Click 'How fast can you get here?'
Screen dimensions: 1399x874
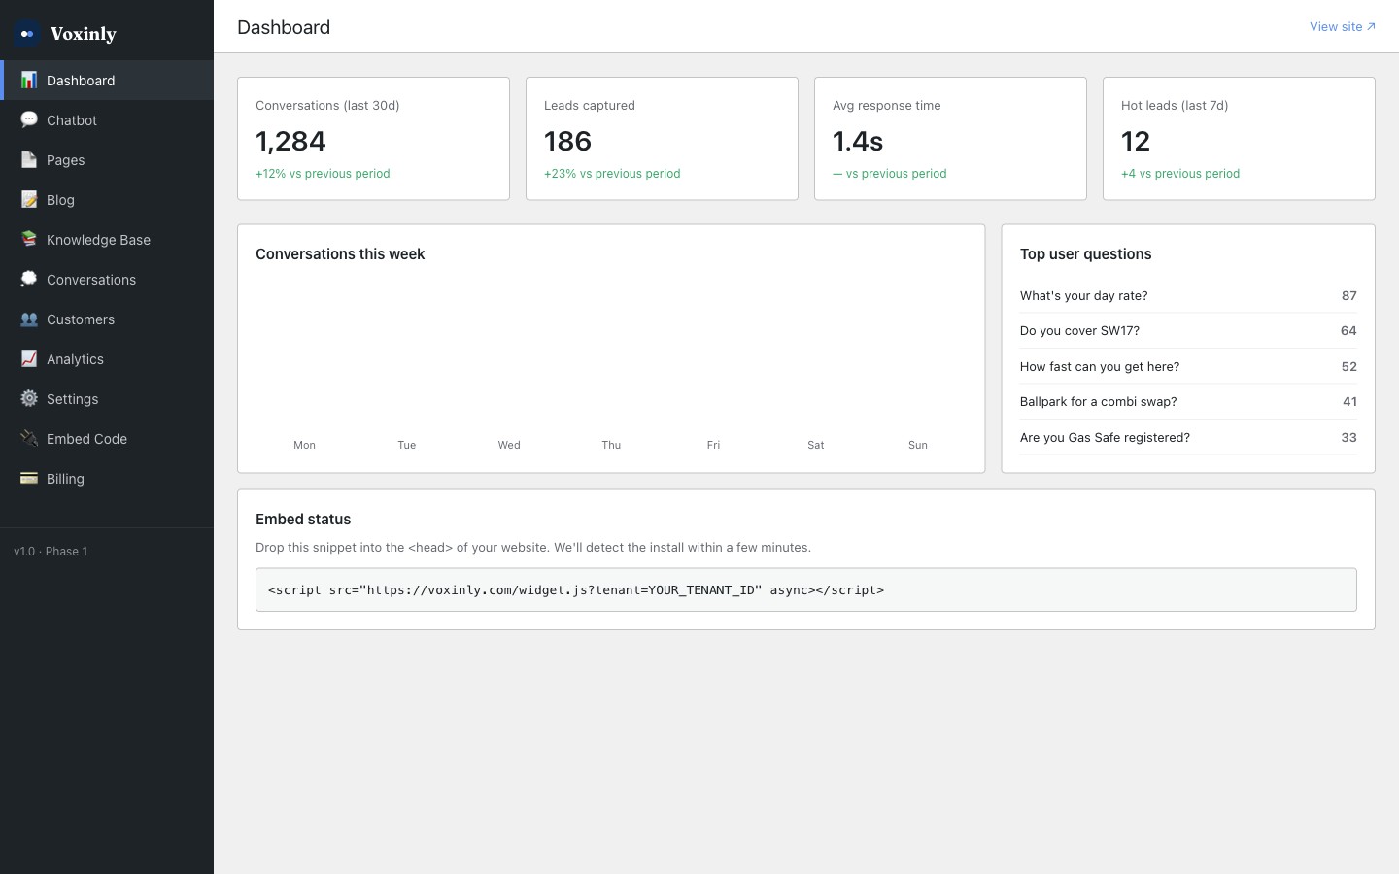point(1100,367)
